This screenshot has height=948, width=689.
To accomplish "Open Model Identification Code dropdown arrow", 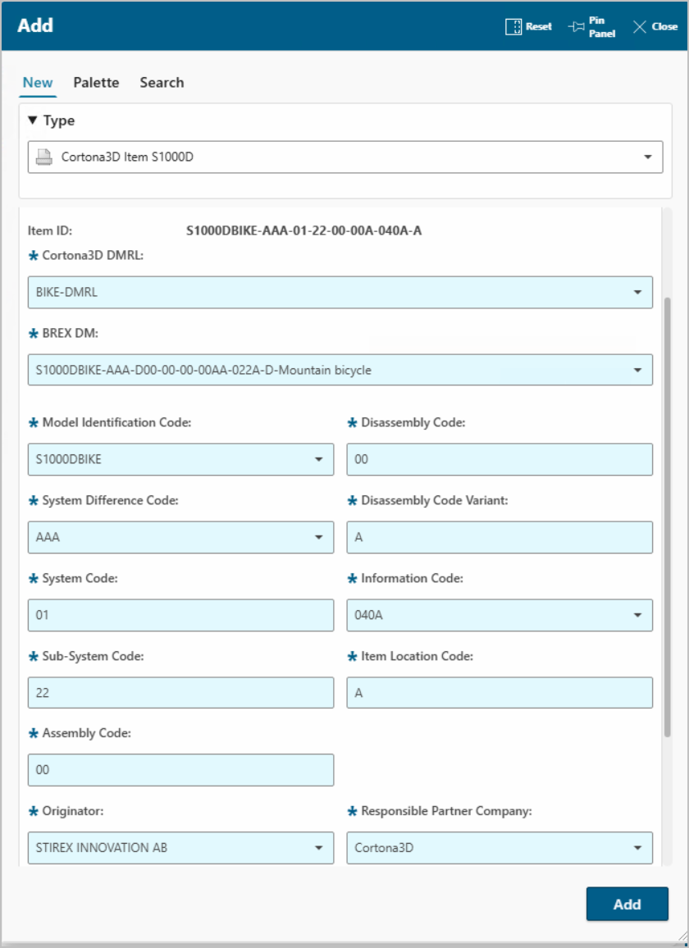I will (x=318, y=459).
